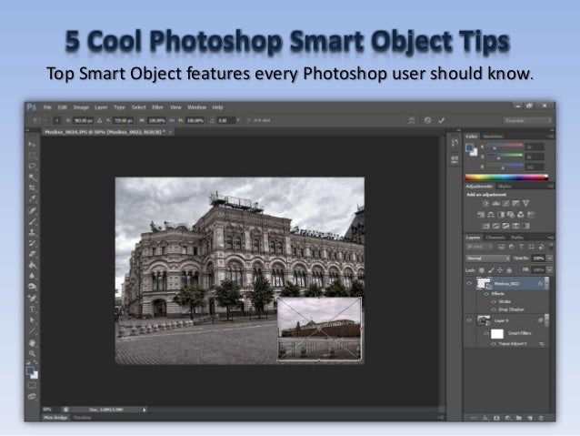Open the Color panel flyout menu
580x436 pixels.
coord(551,137)
